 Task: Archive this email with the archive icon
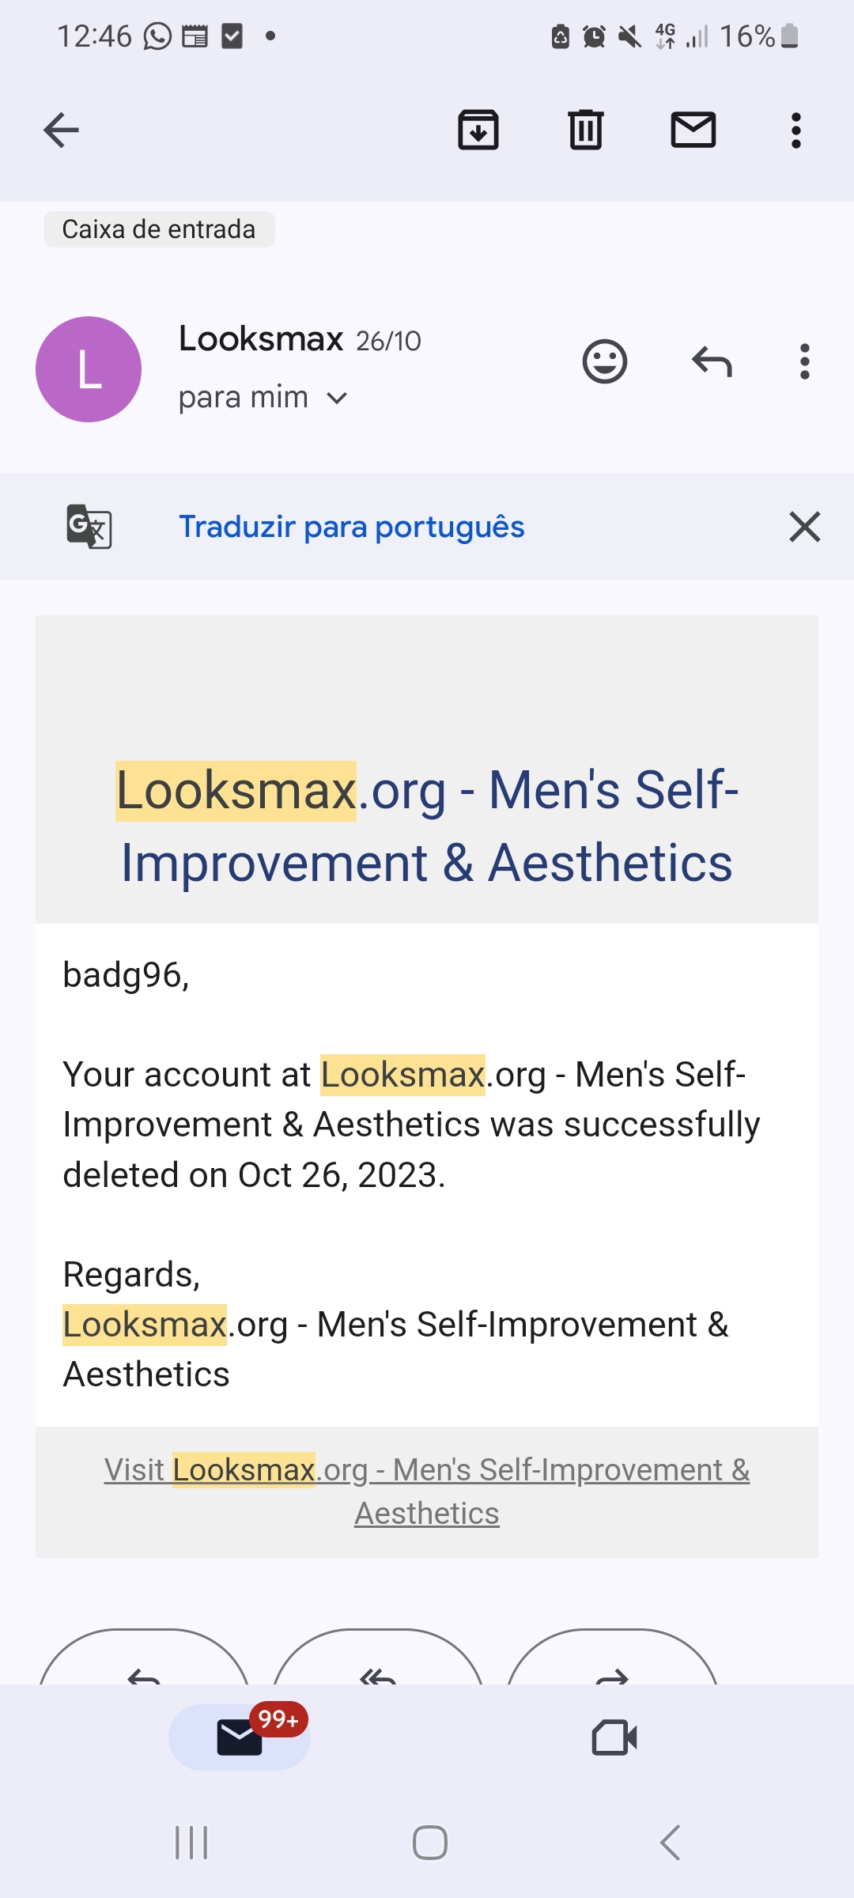pos(478,130)
